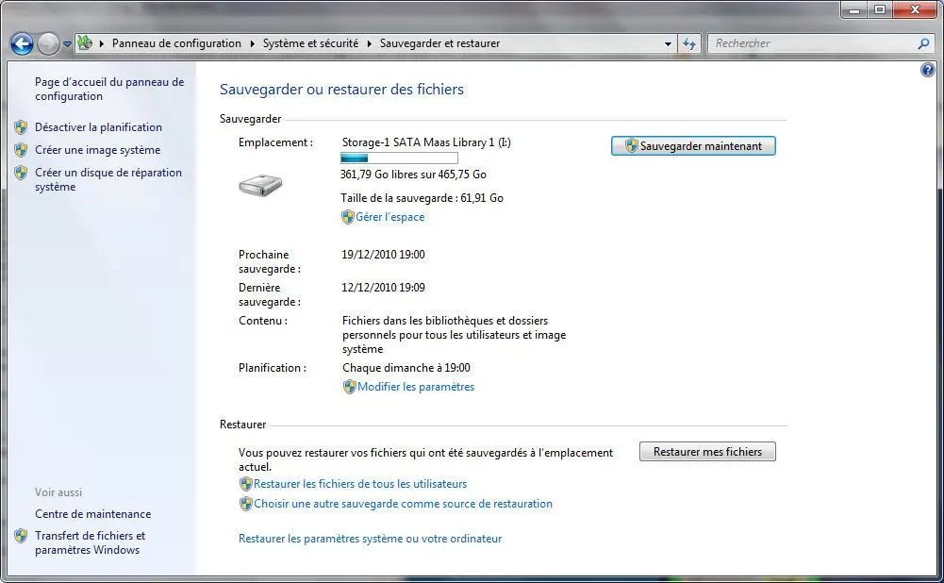Screen dimensions: 944x583
Task: Click the Refresh button in address bar
Action: coord(689,43)
